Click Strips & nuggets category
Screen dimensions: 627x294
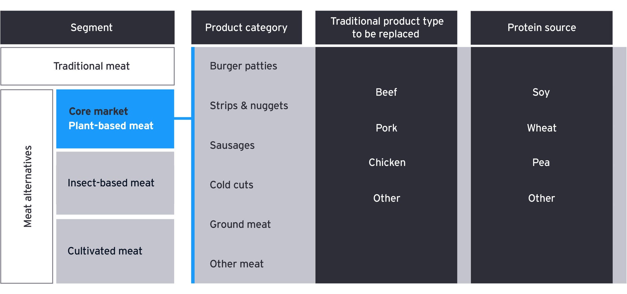click(249, 106)
